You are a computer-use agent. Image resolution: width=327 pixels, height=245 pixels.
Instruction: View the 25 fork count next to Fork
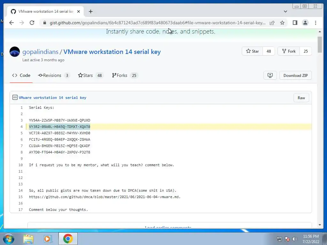point(306,51)
